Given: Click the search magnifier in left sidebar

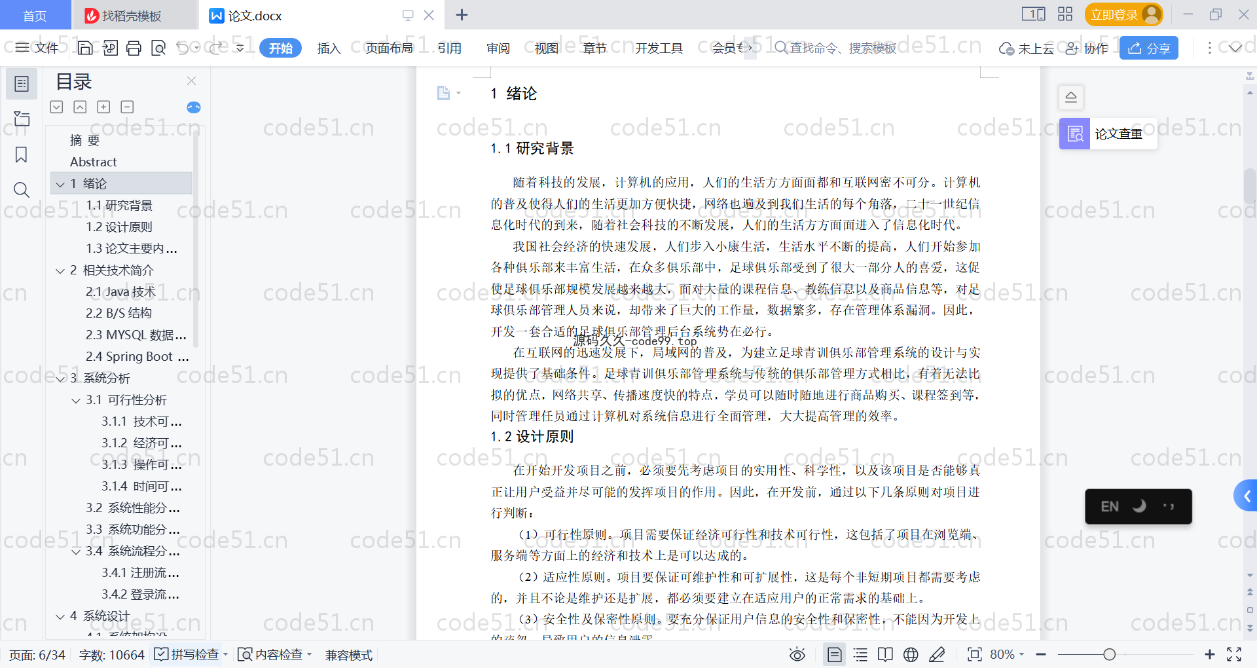Looking at the screenshot, I should [21, 190].
